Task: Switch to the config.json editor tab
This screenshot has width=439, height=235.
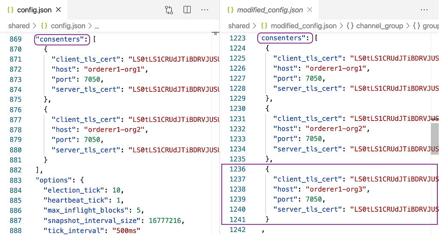Action: coord(33,10)
